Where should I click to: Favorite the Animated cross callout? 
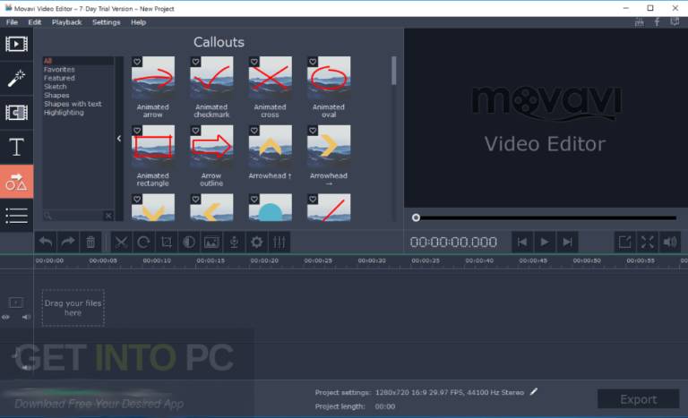[x=254, y=62]
